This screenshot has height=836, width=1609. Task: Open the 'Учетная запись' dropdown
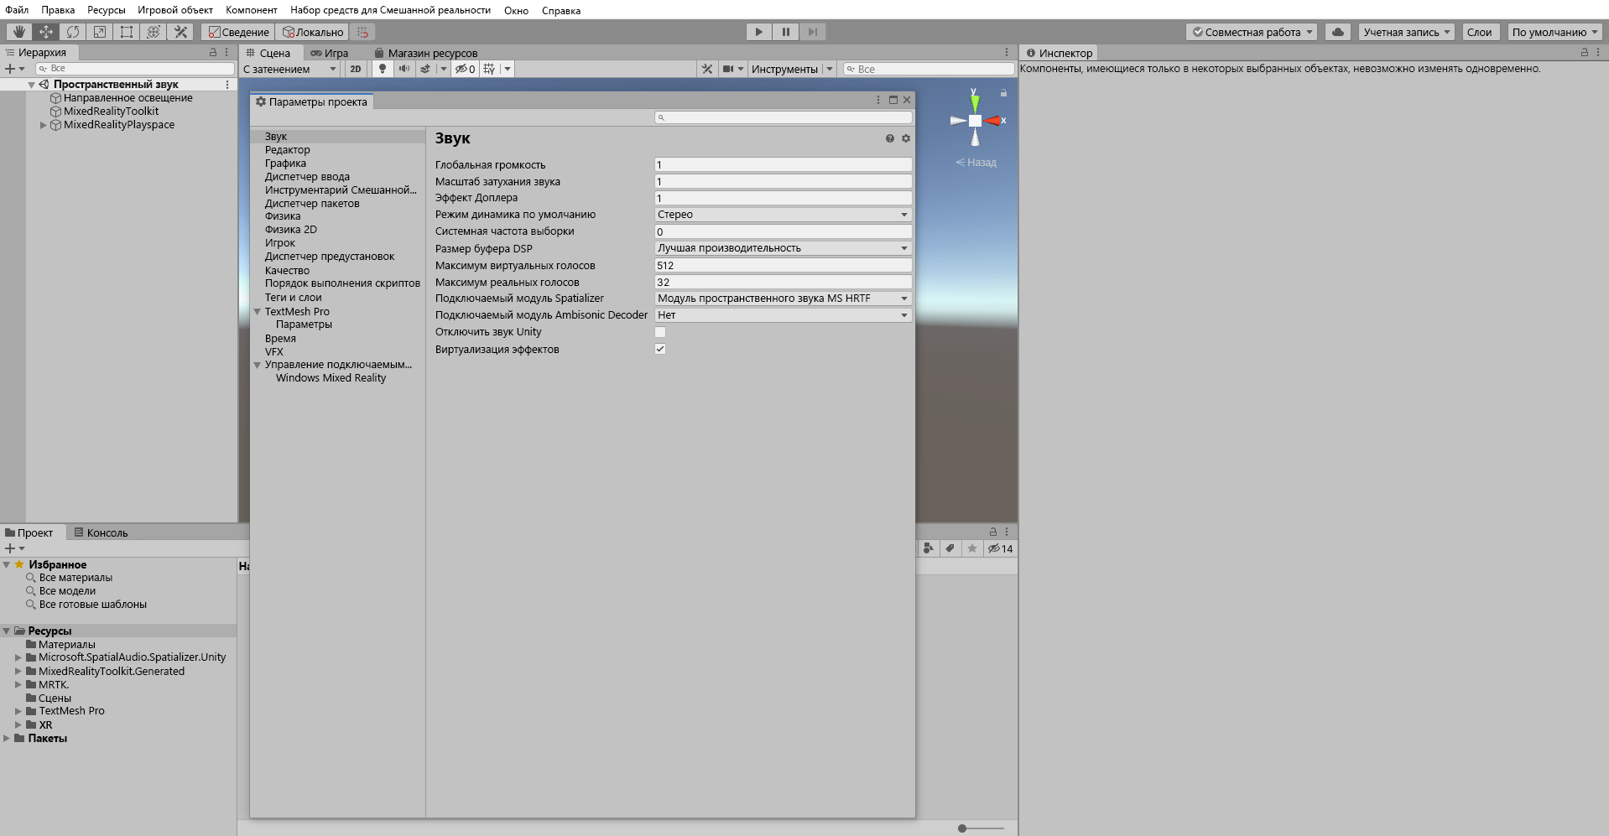(1407, 32)
